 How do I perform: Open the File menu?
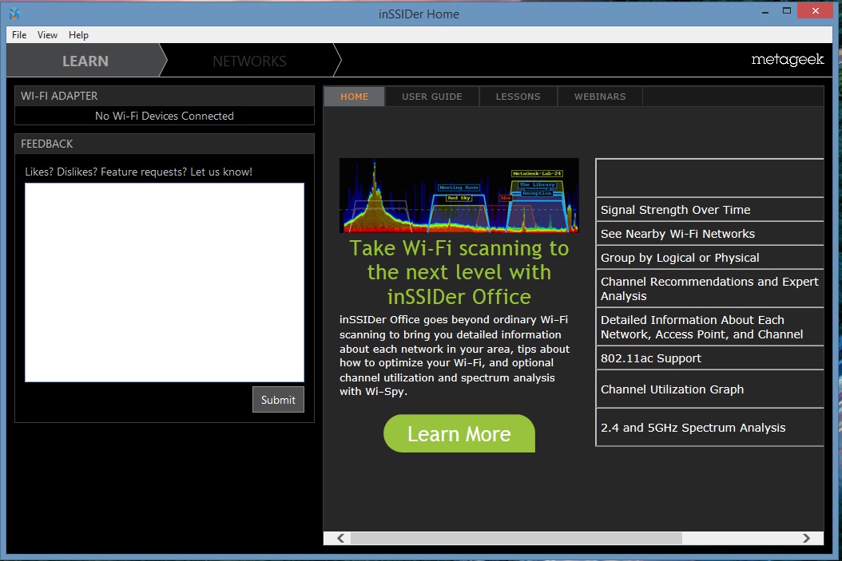click(19, 35)
